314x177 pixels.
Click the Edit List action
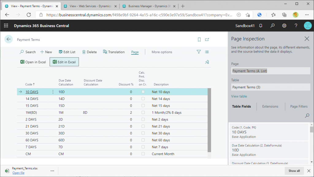click(x=67, y=52)
